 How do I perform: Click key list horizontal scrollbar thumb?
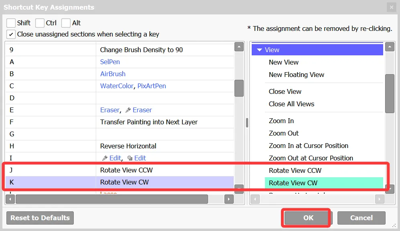click(x=112, y=199)
